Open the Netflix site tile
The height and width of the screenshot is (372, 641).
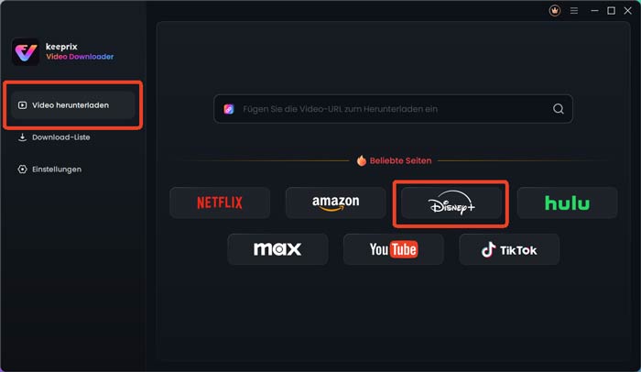[x=220, y=202]
